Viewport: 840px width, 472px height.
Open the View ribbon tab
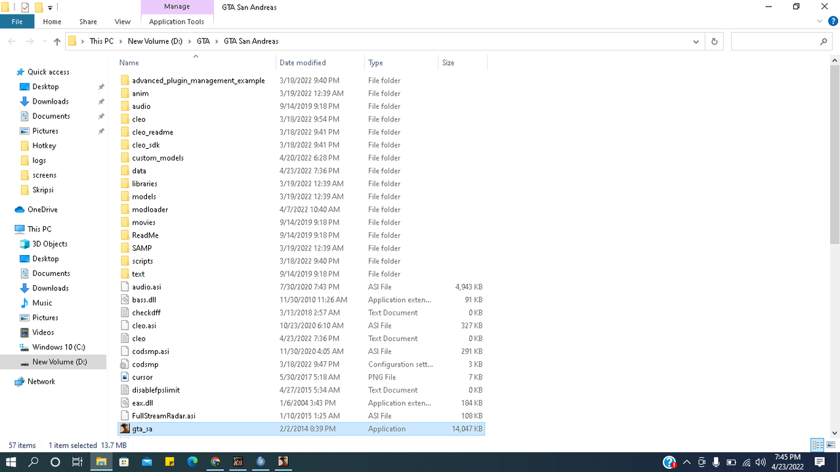click(x=123, y=22)
